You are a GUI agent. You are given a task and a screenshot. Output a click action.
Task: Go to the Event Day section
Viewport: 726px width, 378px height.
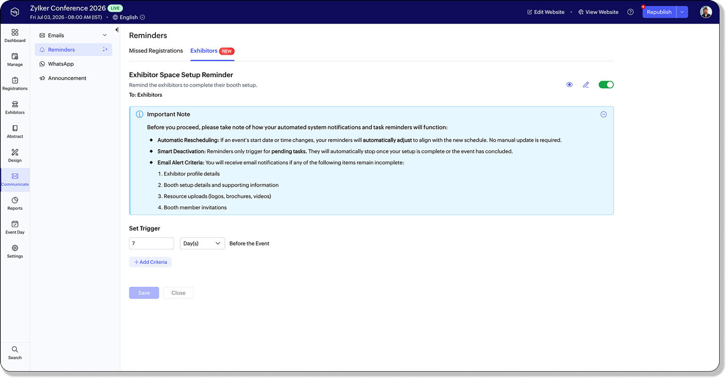pyautogui.click(x=15, y=228)
